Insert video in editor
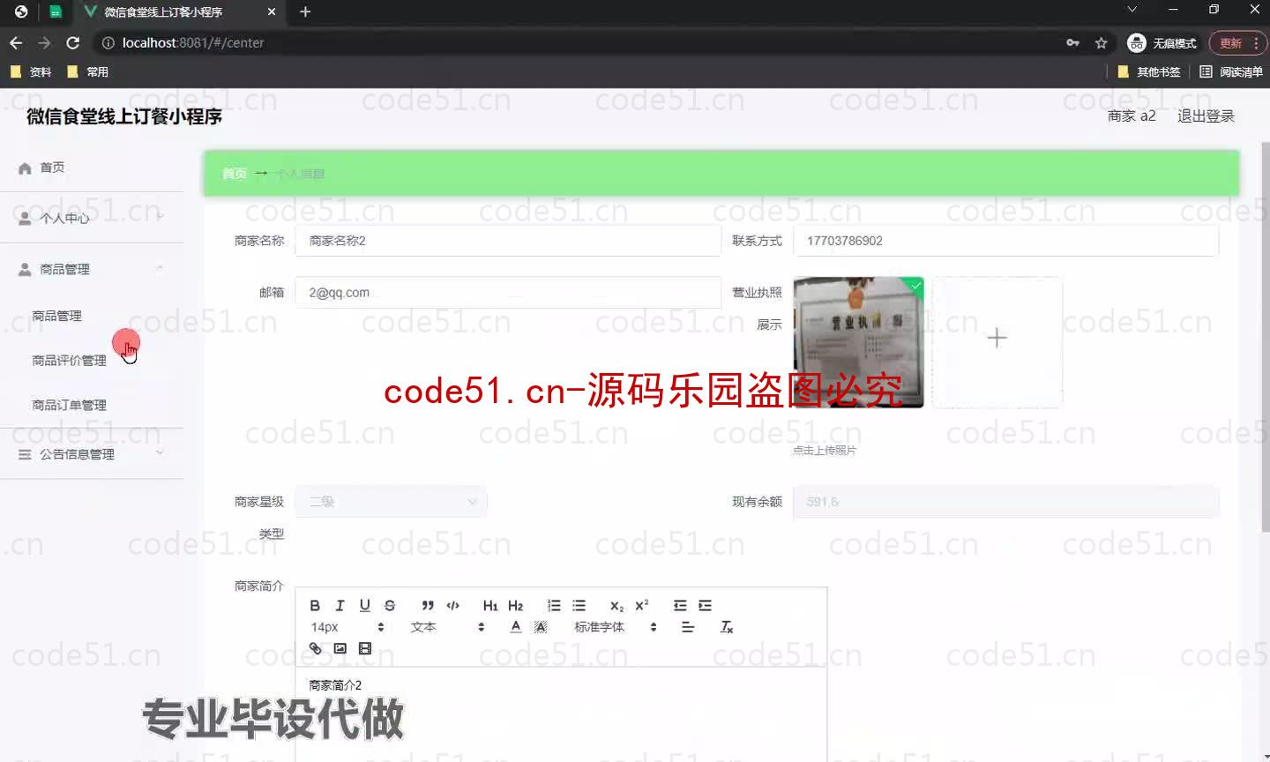 [364, 648]
